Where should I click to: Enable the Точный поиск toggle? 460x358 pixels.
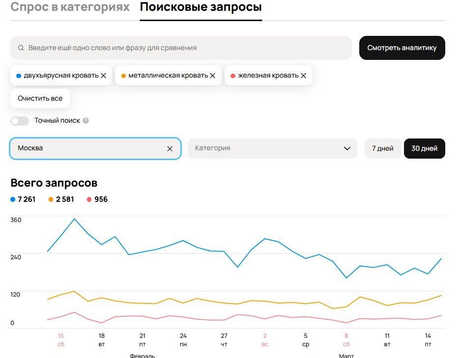click(x=20, y=121)
